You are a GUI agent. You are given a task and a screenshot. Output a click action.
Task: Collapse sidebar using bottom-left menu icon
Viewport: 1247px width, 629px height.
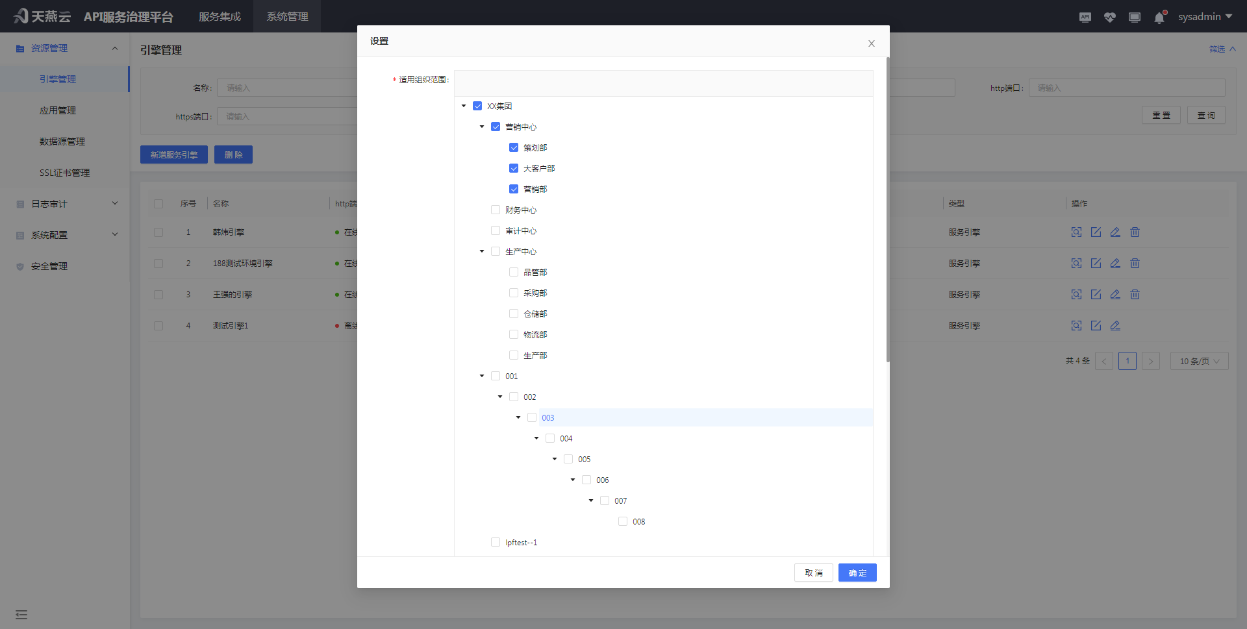(21, 614)
